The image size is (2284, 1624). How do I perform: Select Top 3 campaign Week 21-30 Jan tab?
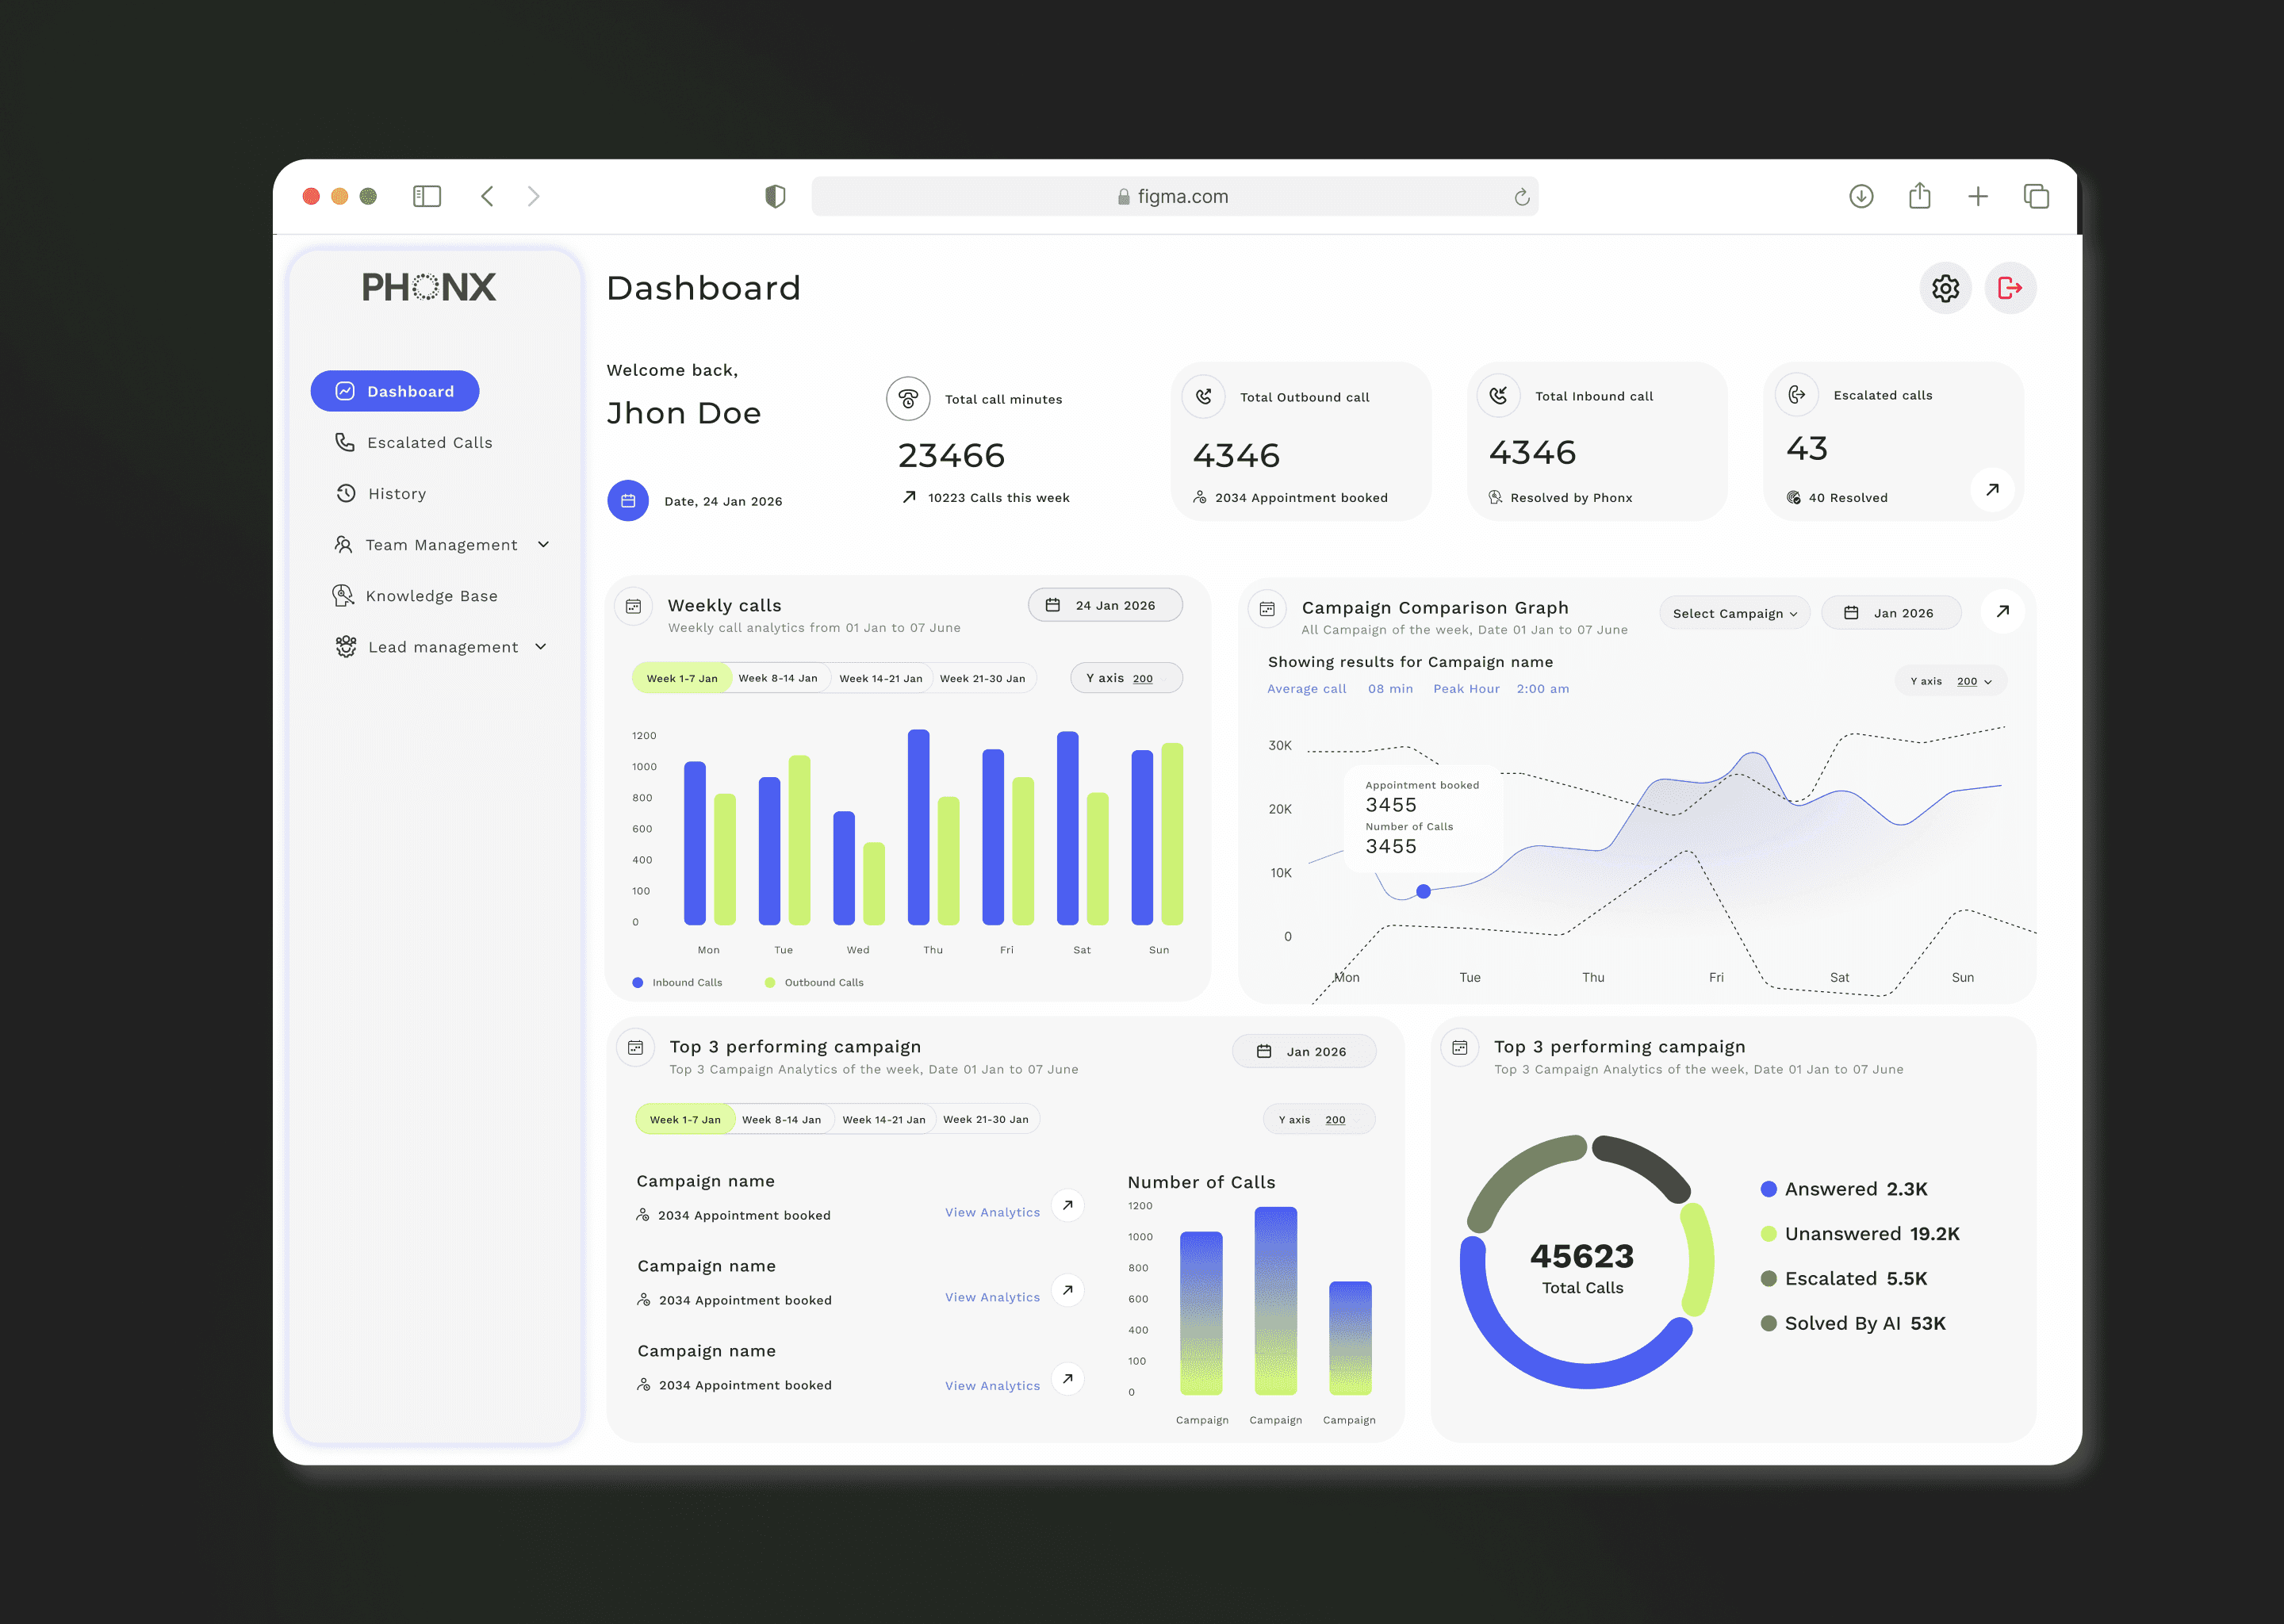[x=986, y=1119]
